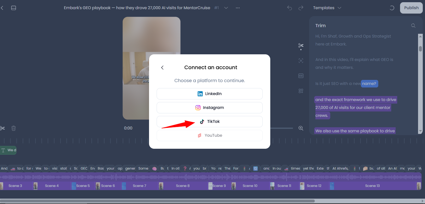This screenshot has height=204, width=425.
Task: Redo the last undone edit
Action: [301, 8]
